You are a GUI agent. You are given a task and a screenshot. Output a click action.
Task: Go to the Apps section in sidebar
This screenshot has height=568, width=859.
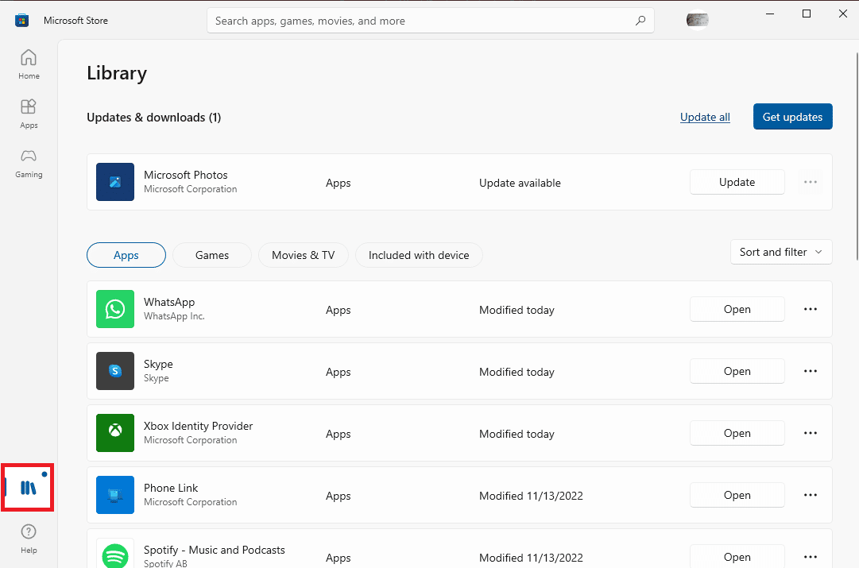[x=29, y=114]
